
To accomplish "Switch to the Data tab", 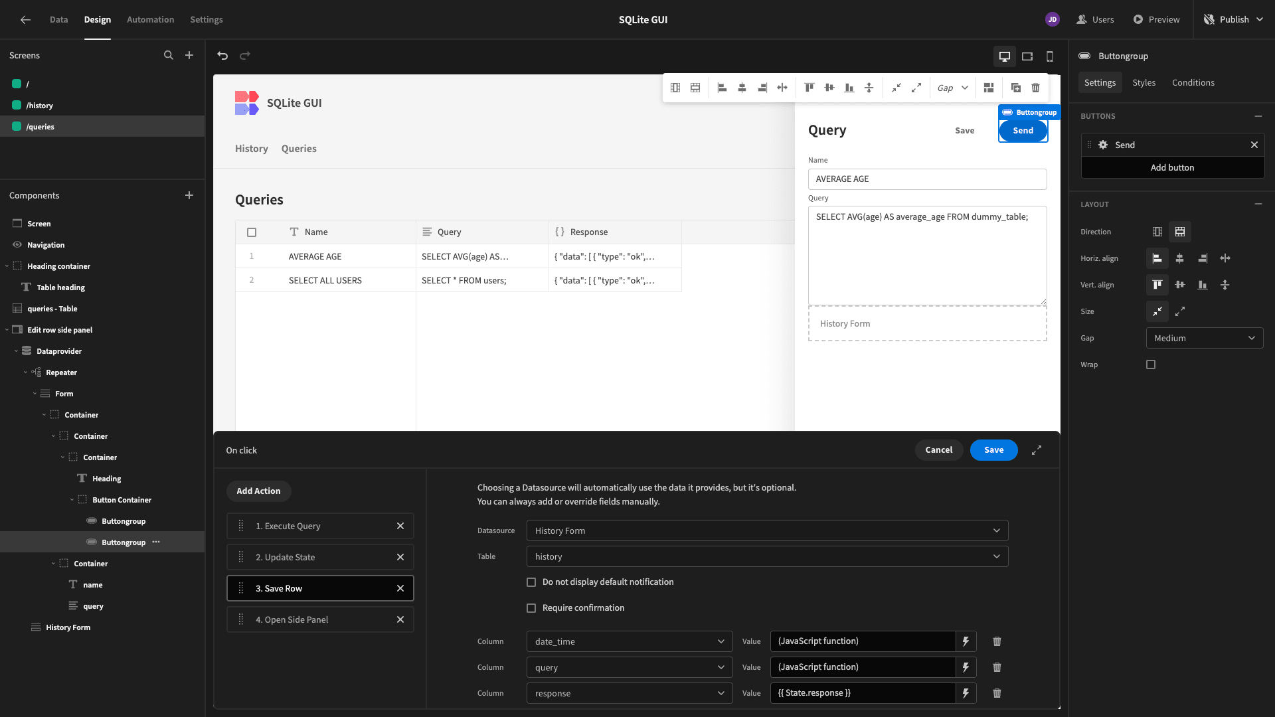I will coord(58,19).
